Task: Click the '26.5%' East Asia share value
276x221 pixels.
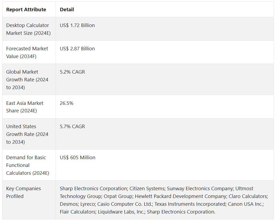Action: point(66,103)
